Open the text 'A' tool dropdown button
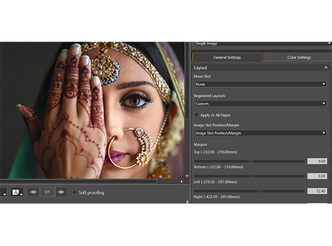 point(17,192)
